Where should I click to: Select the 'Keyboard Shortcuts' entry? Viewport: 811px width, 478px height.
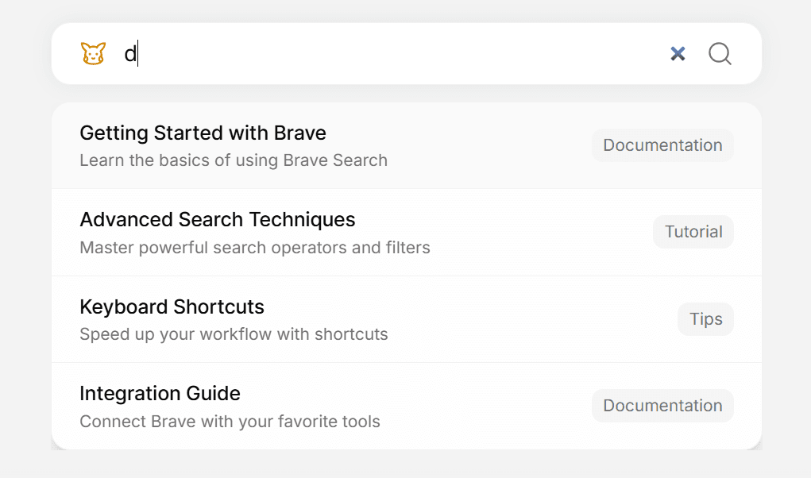(x=172, y=306)
